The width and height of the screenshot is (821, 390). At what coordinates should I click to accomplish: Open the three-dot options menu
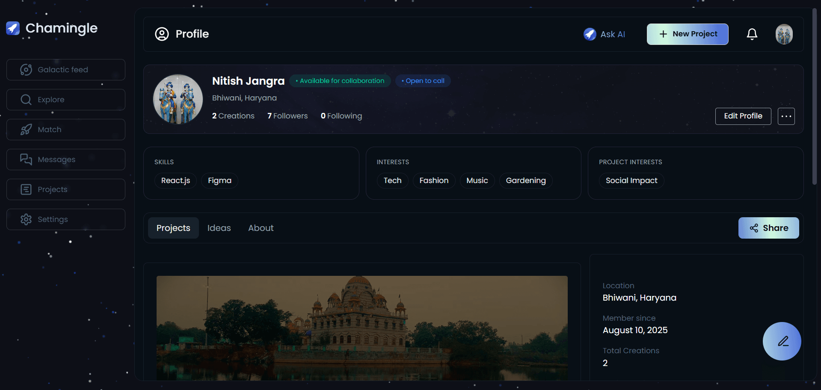[786, 116]
